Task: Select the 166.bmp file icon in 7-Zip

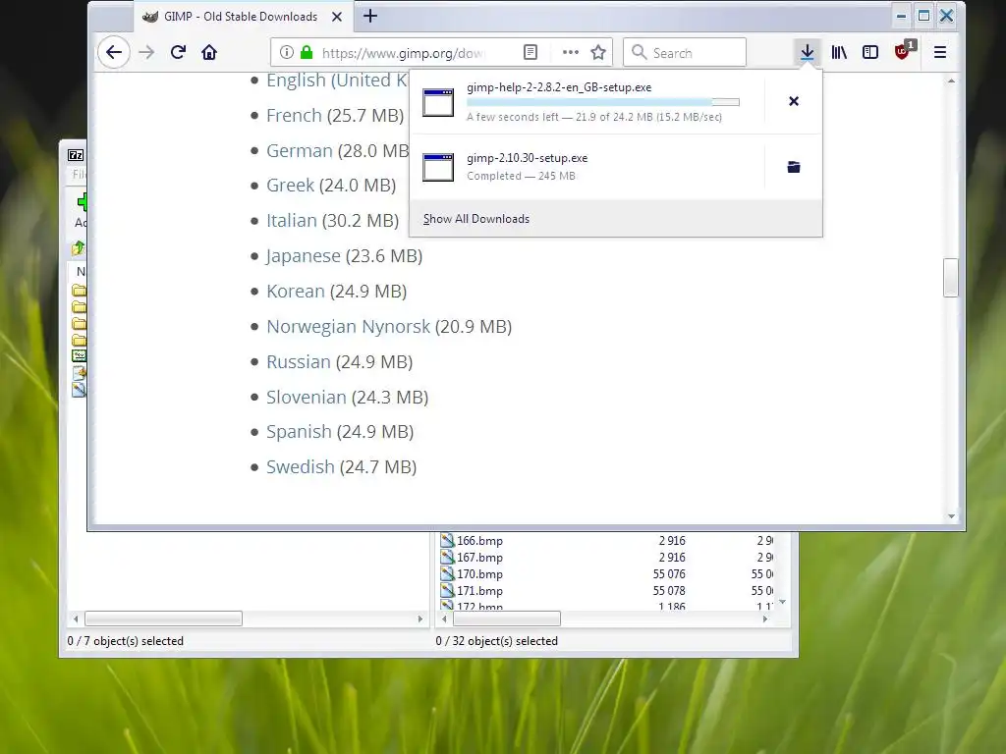Action: [447, 541]
